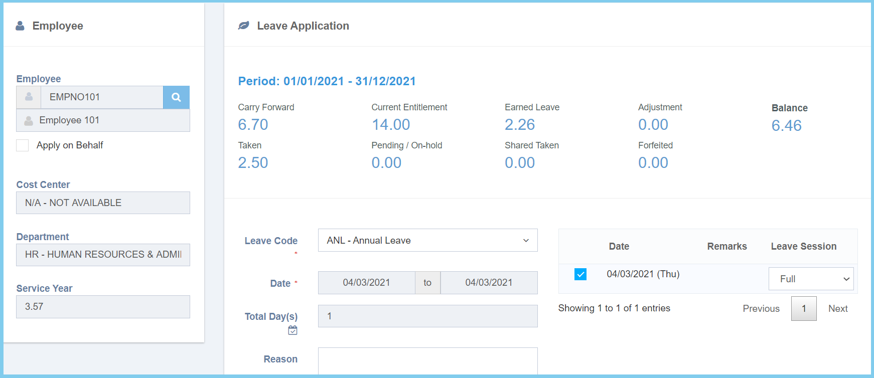Click the leaf icon beside Leave Application
The image size is (874, 378).
click(244, 26)
